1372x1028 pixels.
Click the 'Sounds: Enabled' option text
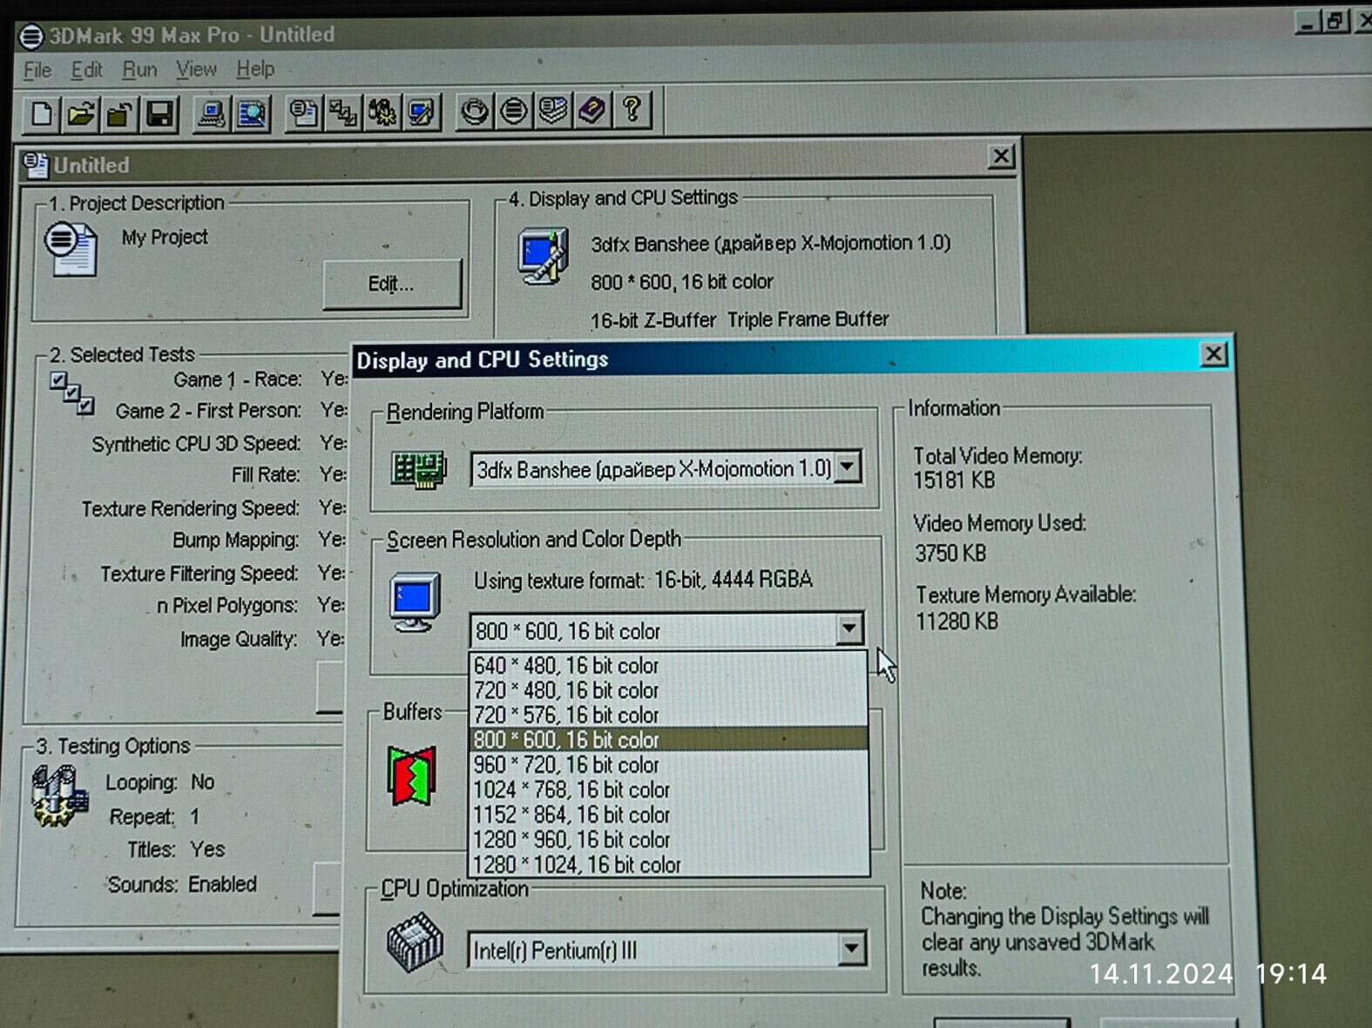pyautogui.click(x=182, y=884)
